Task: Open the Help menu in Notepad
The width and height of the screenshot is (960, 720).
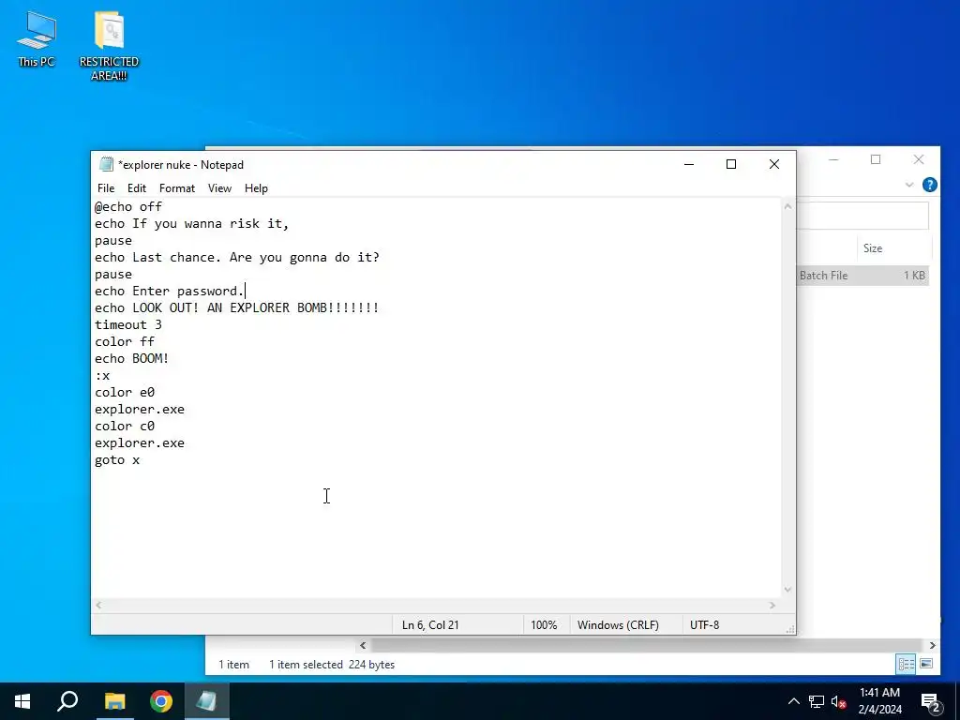Action: [x=256, y=187]
